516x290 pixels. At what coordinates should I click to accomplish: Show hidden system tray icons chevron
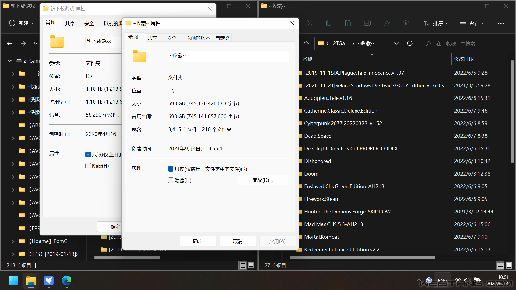419,281
